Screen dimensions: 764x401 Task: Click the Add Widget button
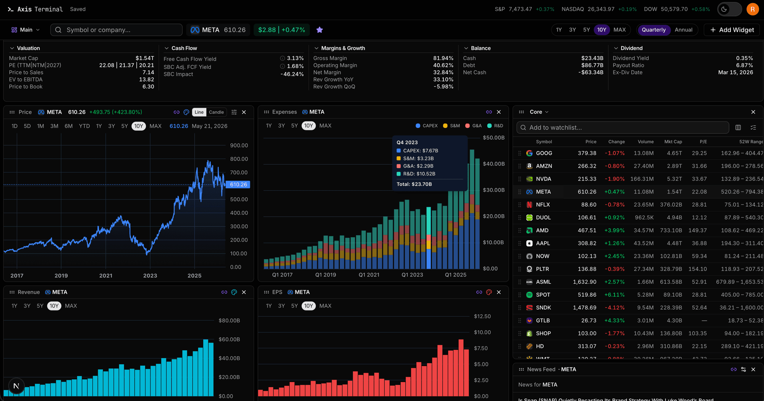coord(732,30)
